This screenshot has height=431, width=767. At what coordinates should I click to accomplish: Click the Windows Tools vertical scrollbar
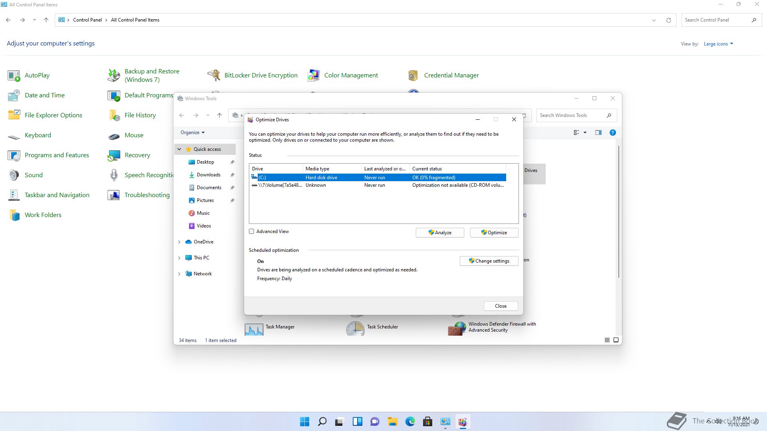coord(619,212)
